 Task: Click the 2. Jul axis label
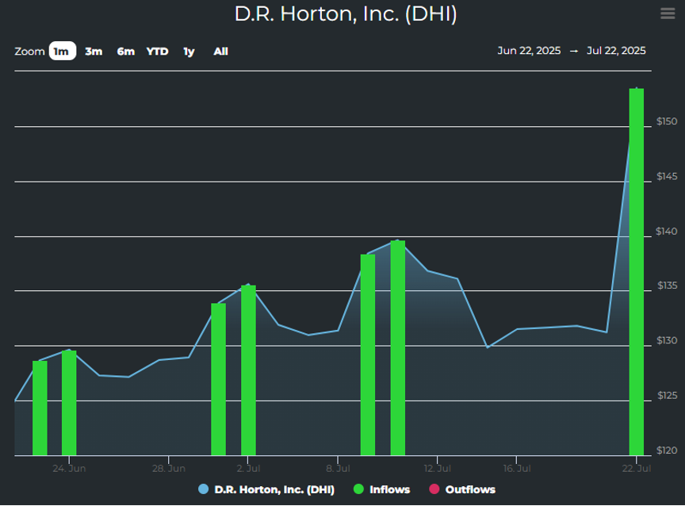tap(248, 469)
